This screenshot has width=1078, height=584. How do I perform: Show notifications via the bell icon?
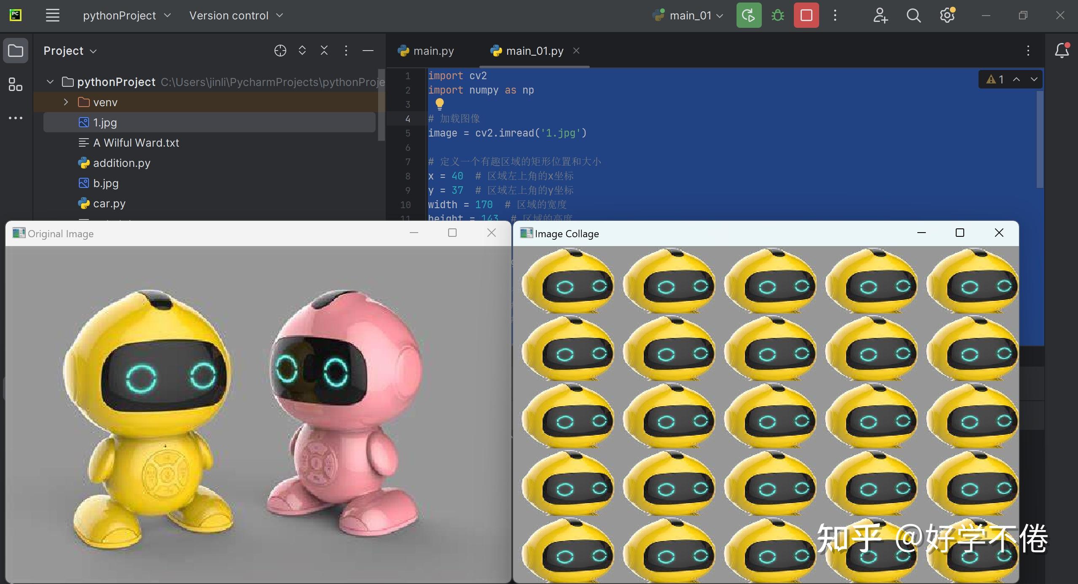click(x=1062, y=51)
